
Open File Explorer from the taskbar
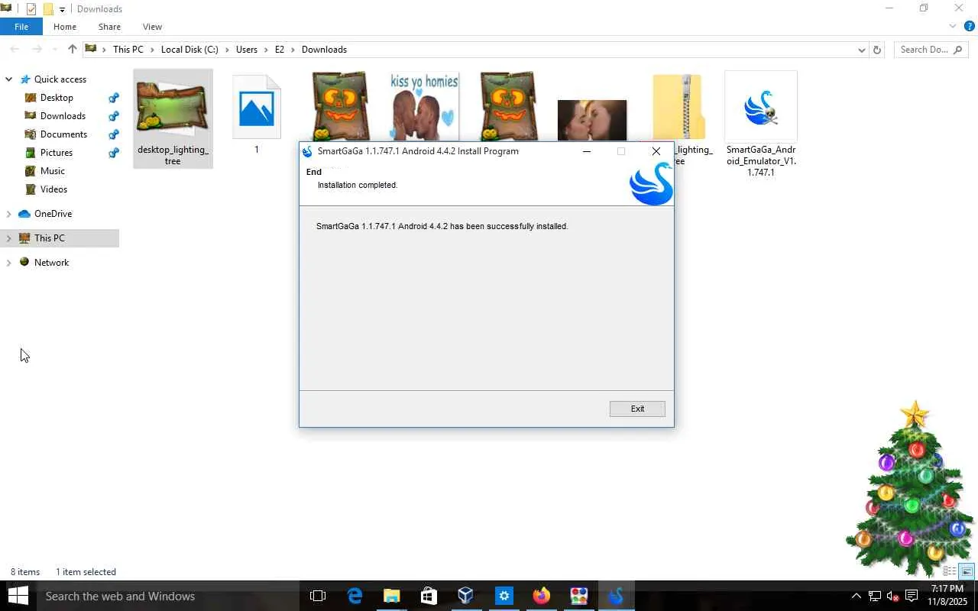click(x=391, y=596)
